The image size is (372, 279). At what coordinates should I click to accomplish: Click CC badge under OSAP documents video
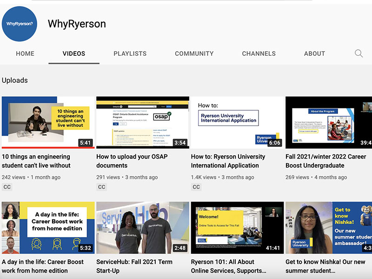tap(101, 187)
